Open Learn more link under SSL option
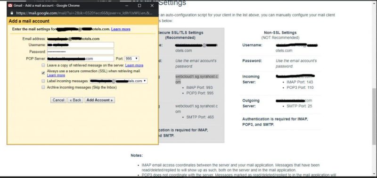The image size is (377, 178). tap(56, 76)
